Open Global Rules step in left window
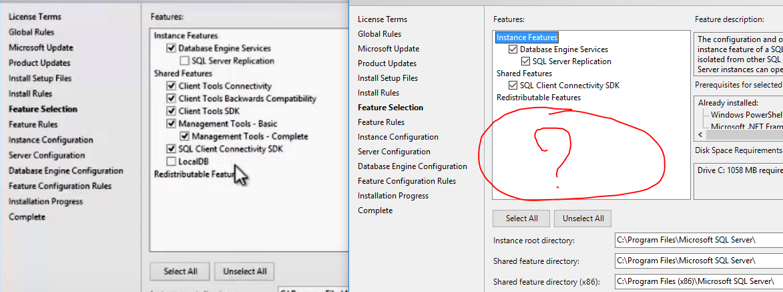Screen dimensions: 783x292 click(31, 33)
